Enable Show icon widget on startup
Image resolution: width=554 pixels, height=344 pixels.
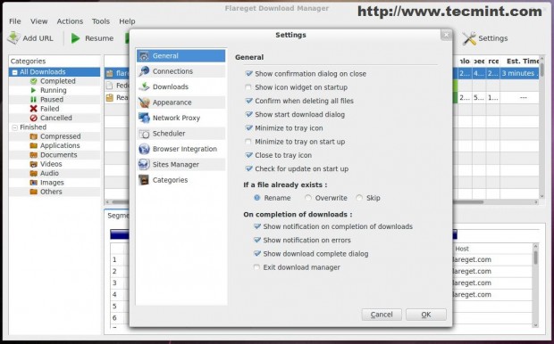click(x=248, y=87)
